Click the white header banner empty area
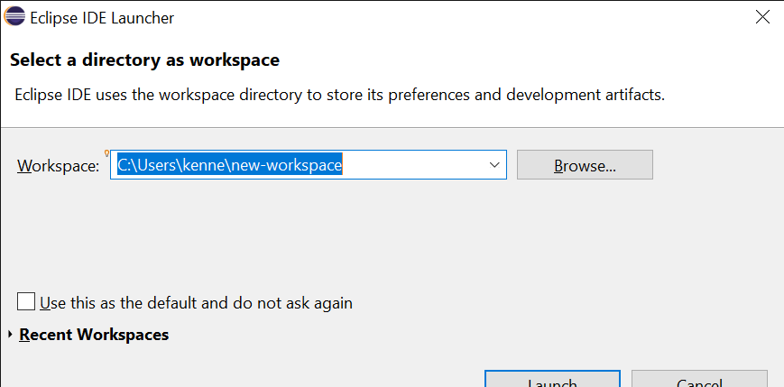Image resolution: width=784 pixels, height=387 pixels. pyautogui.click(x=550, y=60)
